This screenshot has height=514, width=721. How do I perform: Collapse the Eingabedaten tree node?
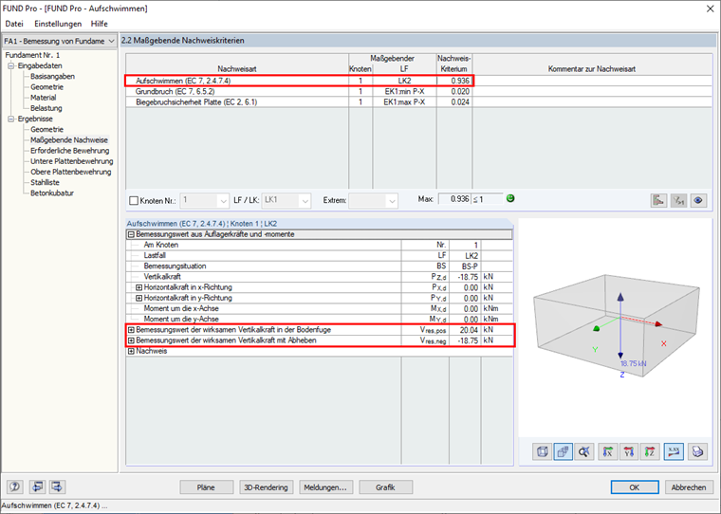[11, 65]
